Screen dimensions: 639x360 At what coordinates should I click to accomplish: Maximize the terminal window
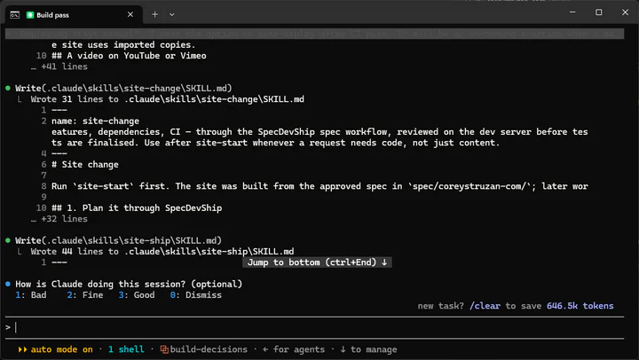[599, 12]
